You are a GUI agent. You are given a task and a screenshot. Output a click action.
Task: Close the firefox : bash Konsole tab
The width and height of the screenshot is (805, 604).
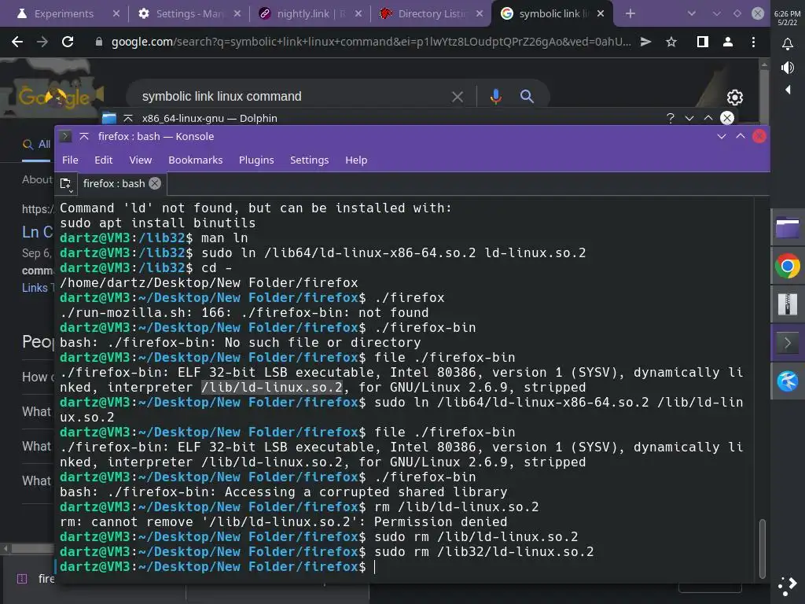pos(155,183)
